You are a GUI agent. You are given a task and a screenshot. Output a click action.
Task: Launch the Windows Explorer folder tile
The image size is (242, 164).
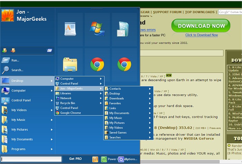pyautogui.click(x=70, y=64)
